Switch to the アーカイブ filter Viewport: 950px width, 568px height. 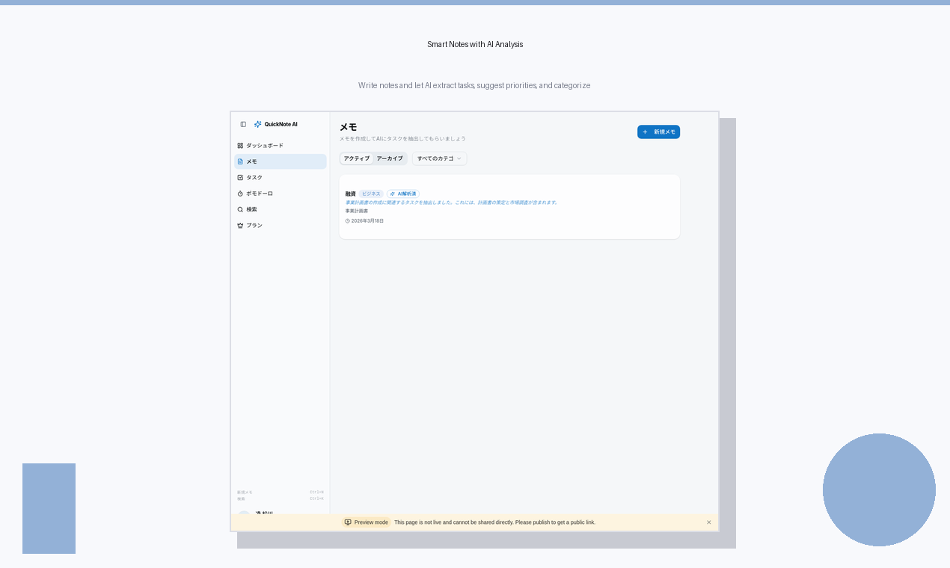390,158
